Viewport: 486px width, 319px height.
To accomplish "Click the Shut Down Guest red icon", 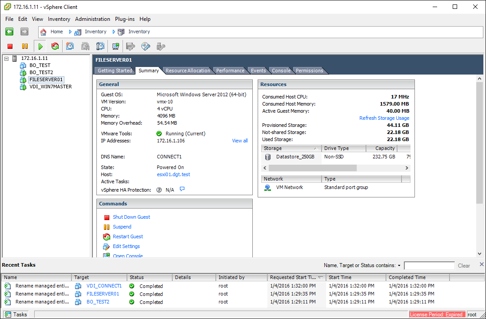I will (107, 217).
